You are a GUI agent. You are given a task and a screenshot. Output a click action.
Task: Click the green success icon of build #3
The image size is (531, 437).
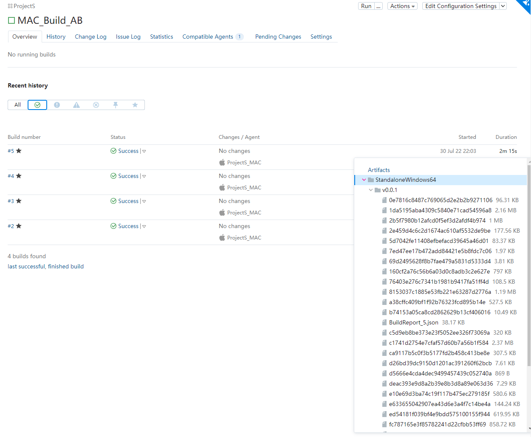(x=113, y=201)
